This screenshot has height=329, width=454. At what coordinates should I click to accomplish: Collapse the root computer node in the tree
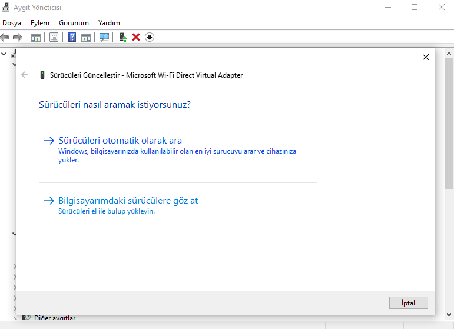[4, 54]
